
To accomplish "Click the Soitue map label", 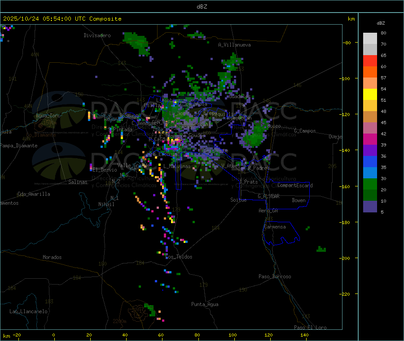I will [238, 200].
